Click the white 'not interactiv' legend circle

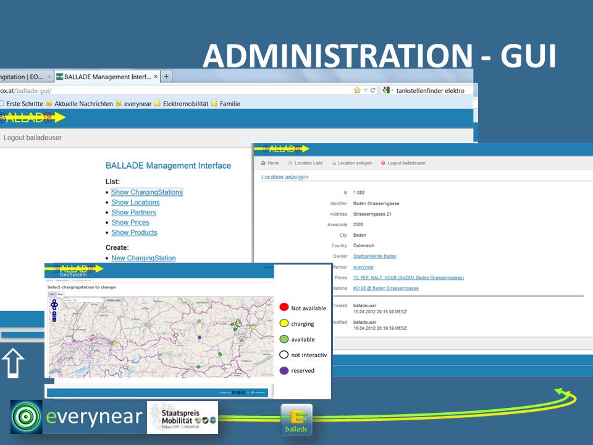284,355
